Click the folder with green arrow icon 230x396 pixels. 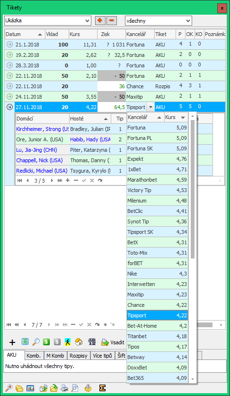pyautogui.click(x=53, y=388)
